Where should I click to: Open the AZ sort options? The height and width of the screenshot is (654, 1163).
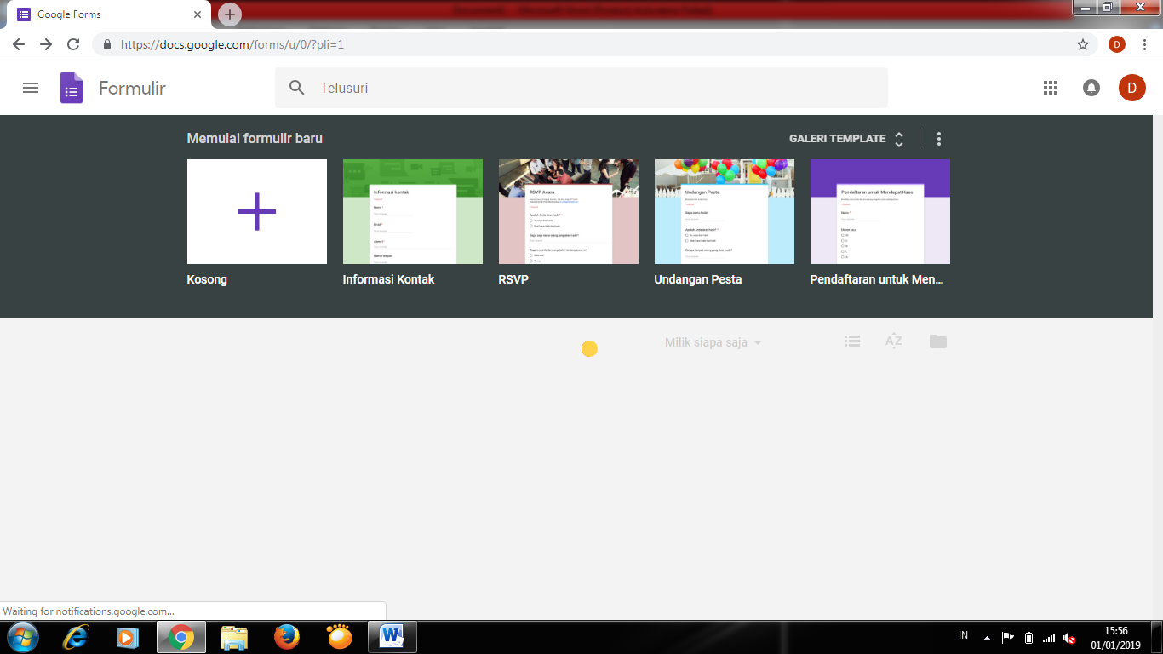(893, 341)
